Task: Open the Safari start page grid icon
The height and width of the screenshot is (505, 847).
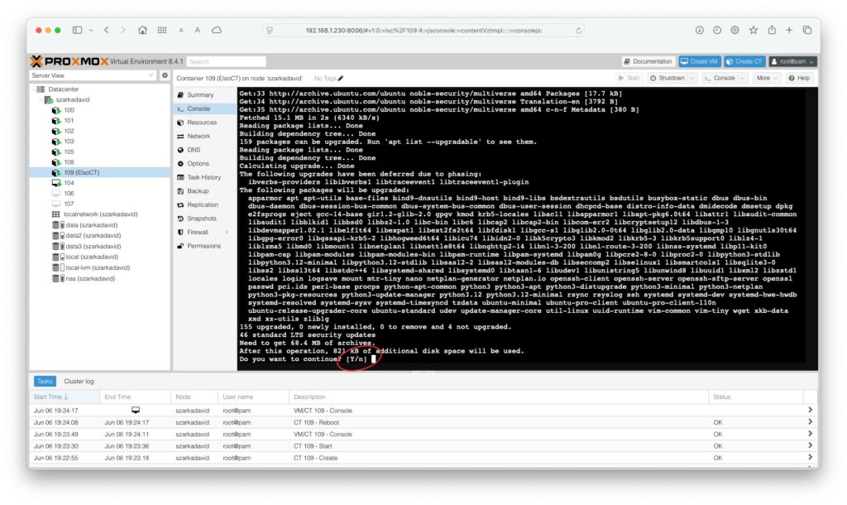Action: [162, 31]
